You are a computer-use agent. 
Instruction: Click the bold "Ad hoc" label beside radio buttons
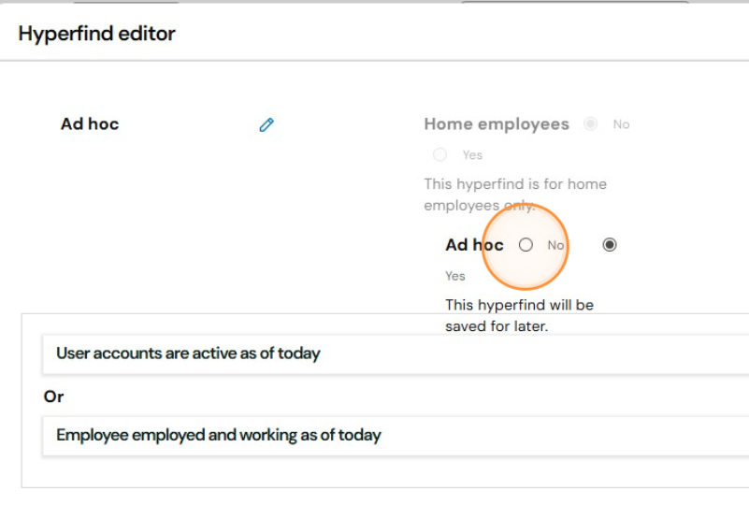pyautogui.click(x=474, y=245)
